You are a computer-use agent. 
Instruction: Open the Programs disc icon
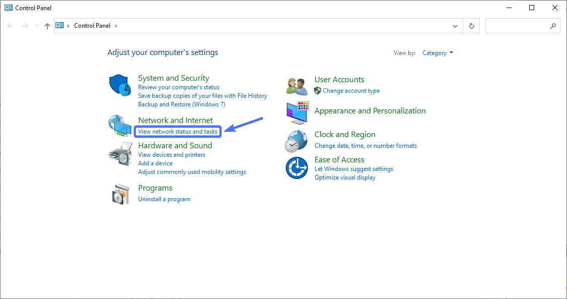(121, 194)
